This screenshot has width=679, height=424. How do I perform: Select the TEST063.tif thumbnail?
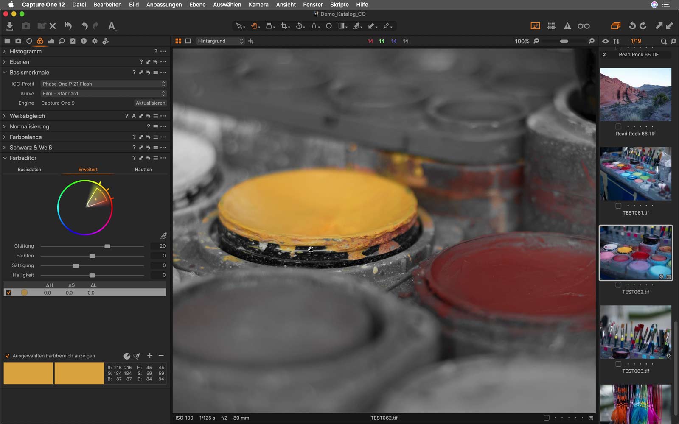pos(635,332)
